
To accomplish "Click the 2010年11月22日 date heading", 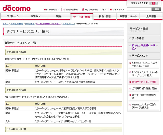I will pyautogui.click(x=17, y=129).
